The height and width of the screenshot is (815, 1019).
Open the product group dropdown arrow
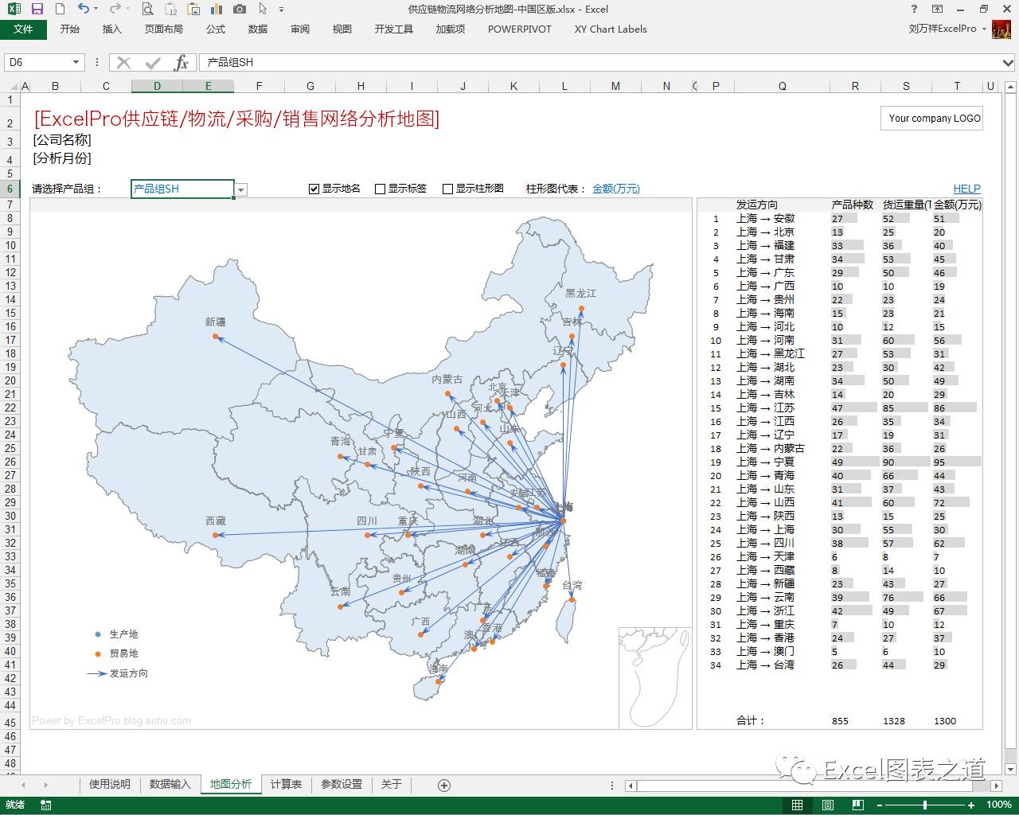pyautogui.click(x=241, y=189)
